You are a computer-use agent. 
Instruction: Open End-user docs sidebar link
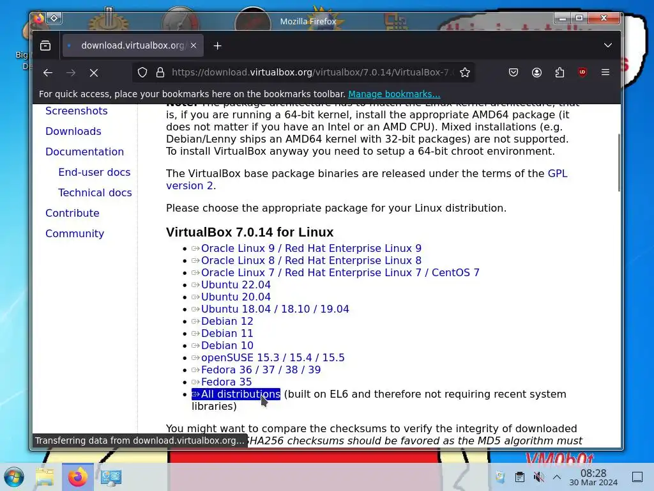95,172
